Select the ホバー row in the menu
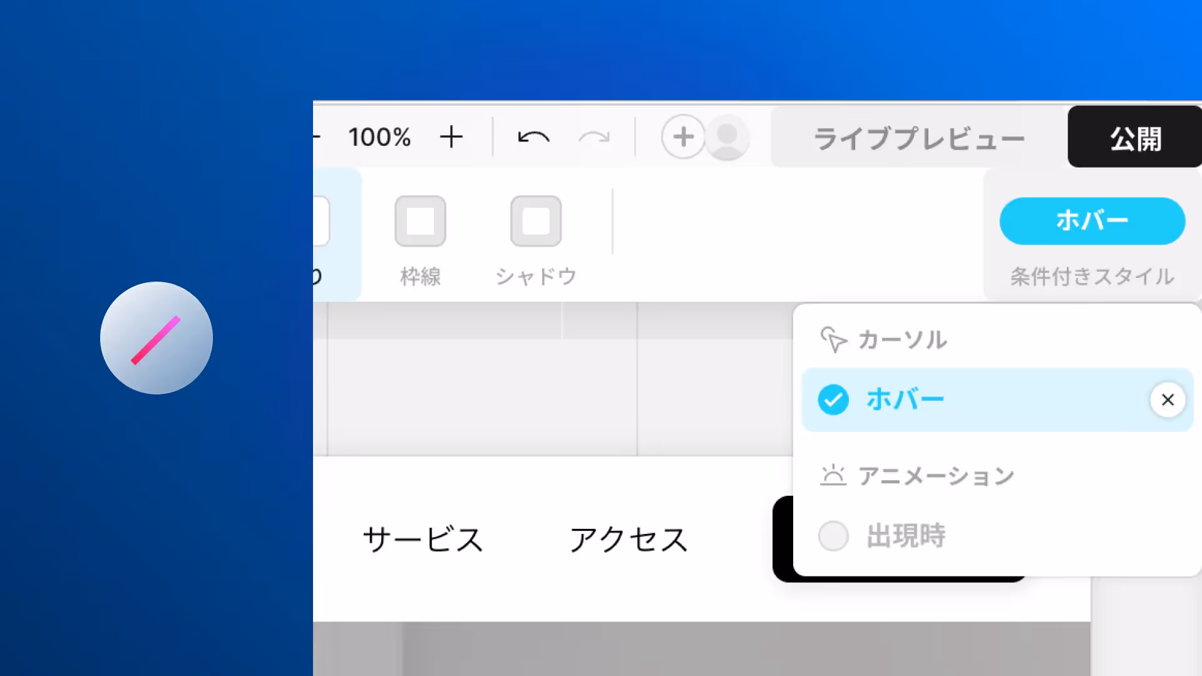 click(x=997, y=400)
